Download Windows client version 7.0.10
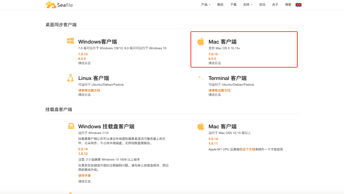 pyautogui.click(x=83, y=54)
